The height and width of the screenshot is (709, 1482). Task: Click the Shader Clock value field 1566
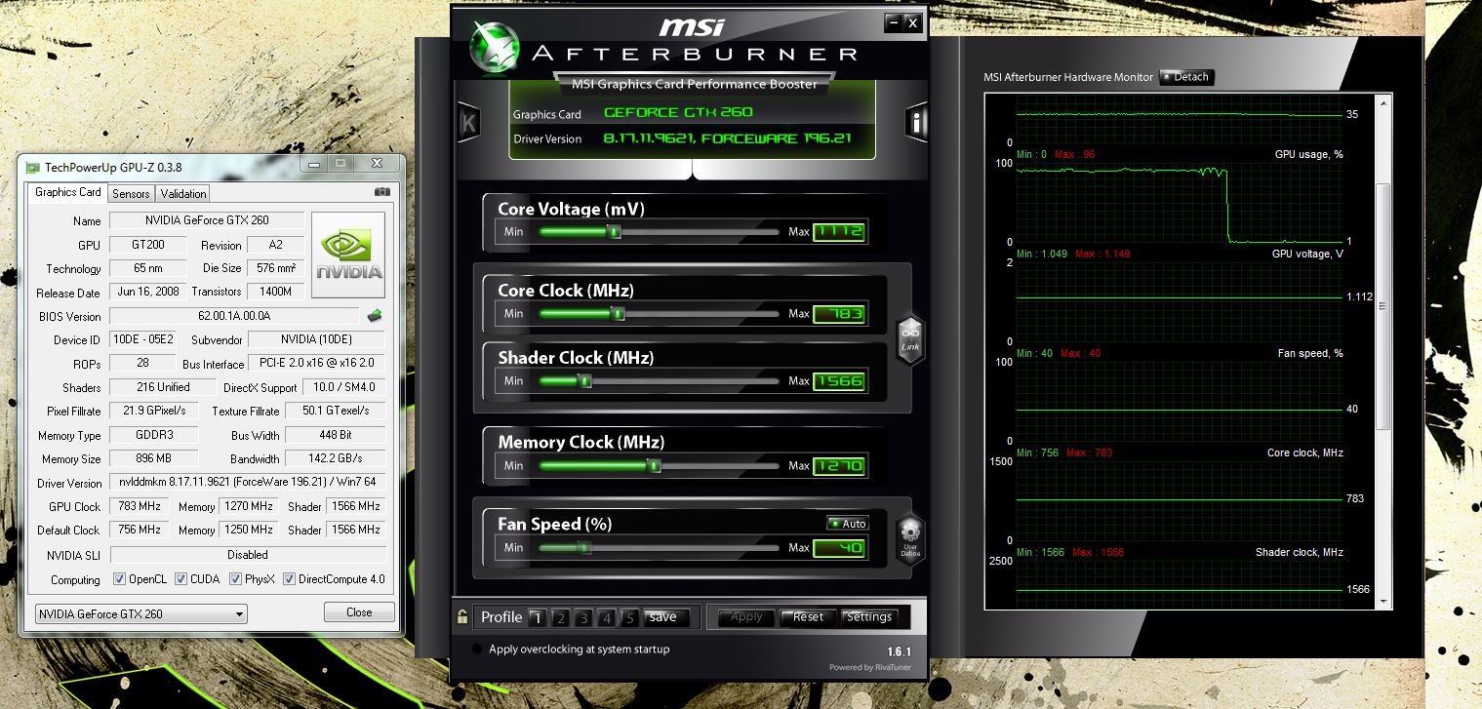click(839, 381)
